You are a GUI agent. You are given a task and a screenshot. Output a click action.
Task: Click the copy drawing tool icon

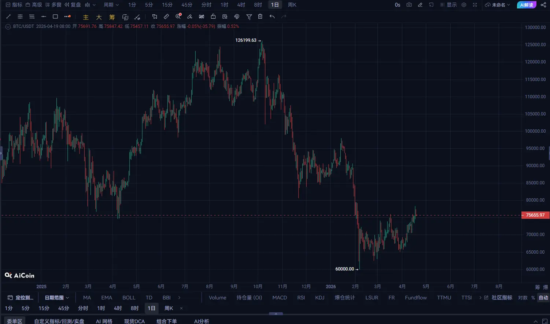pos(155,16)
